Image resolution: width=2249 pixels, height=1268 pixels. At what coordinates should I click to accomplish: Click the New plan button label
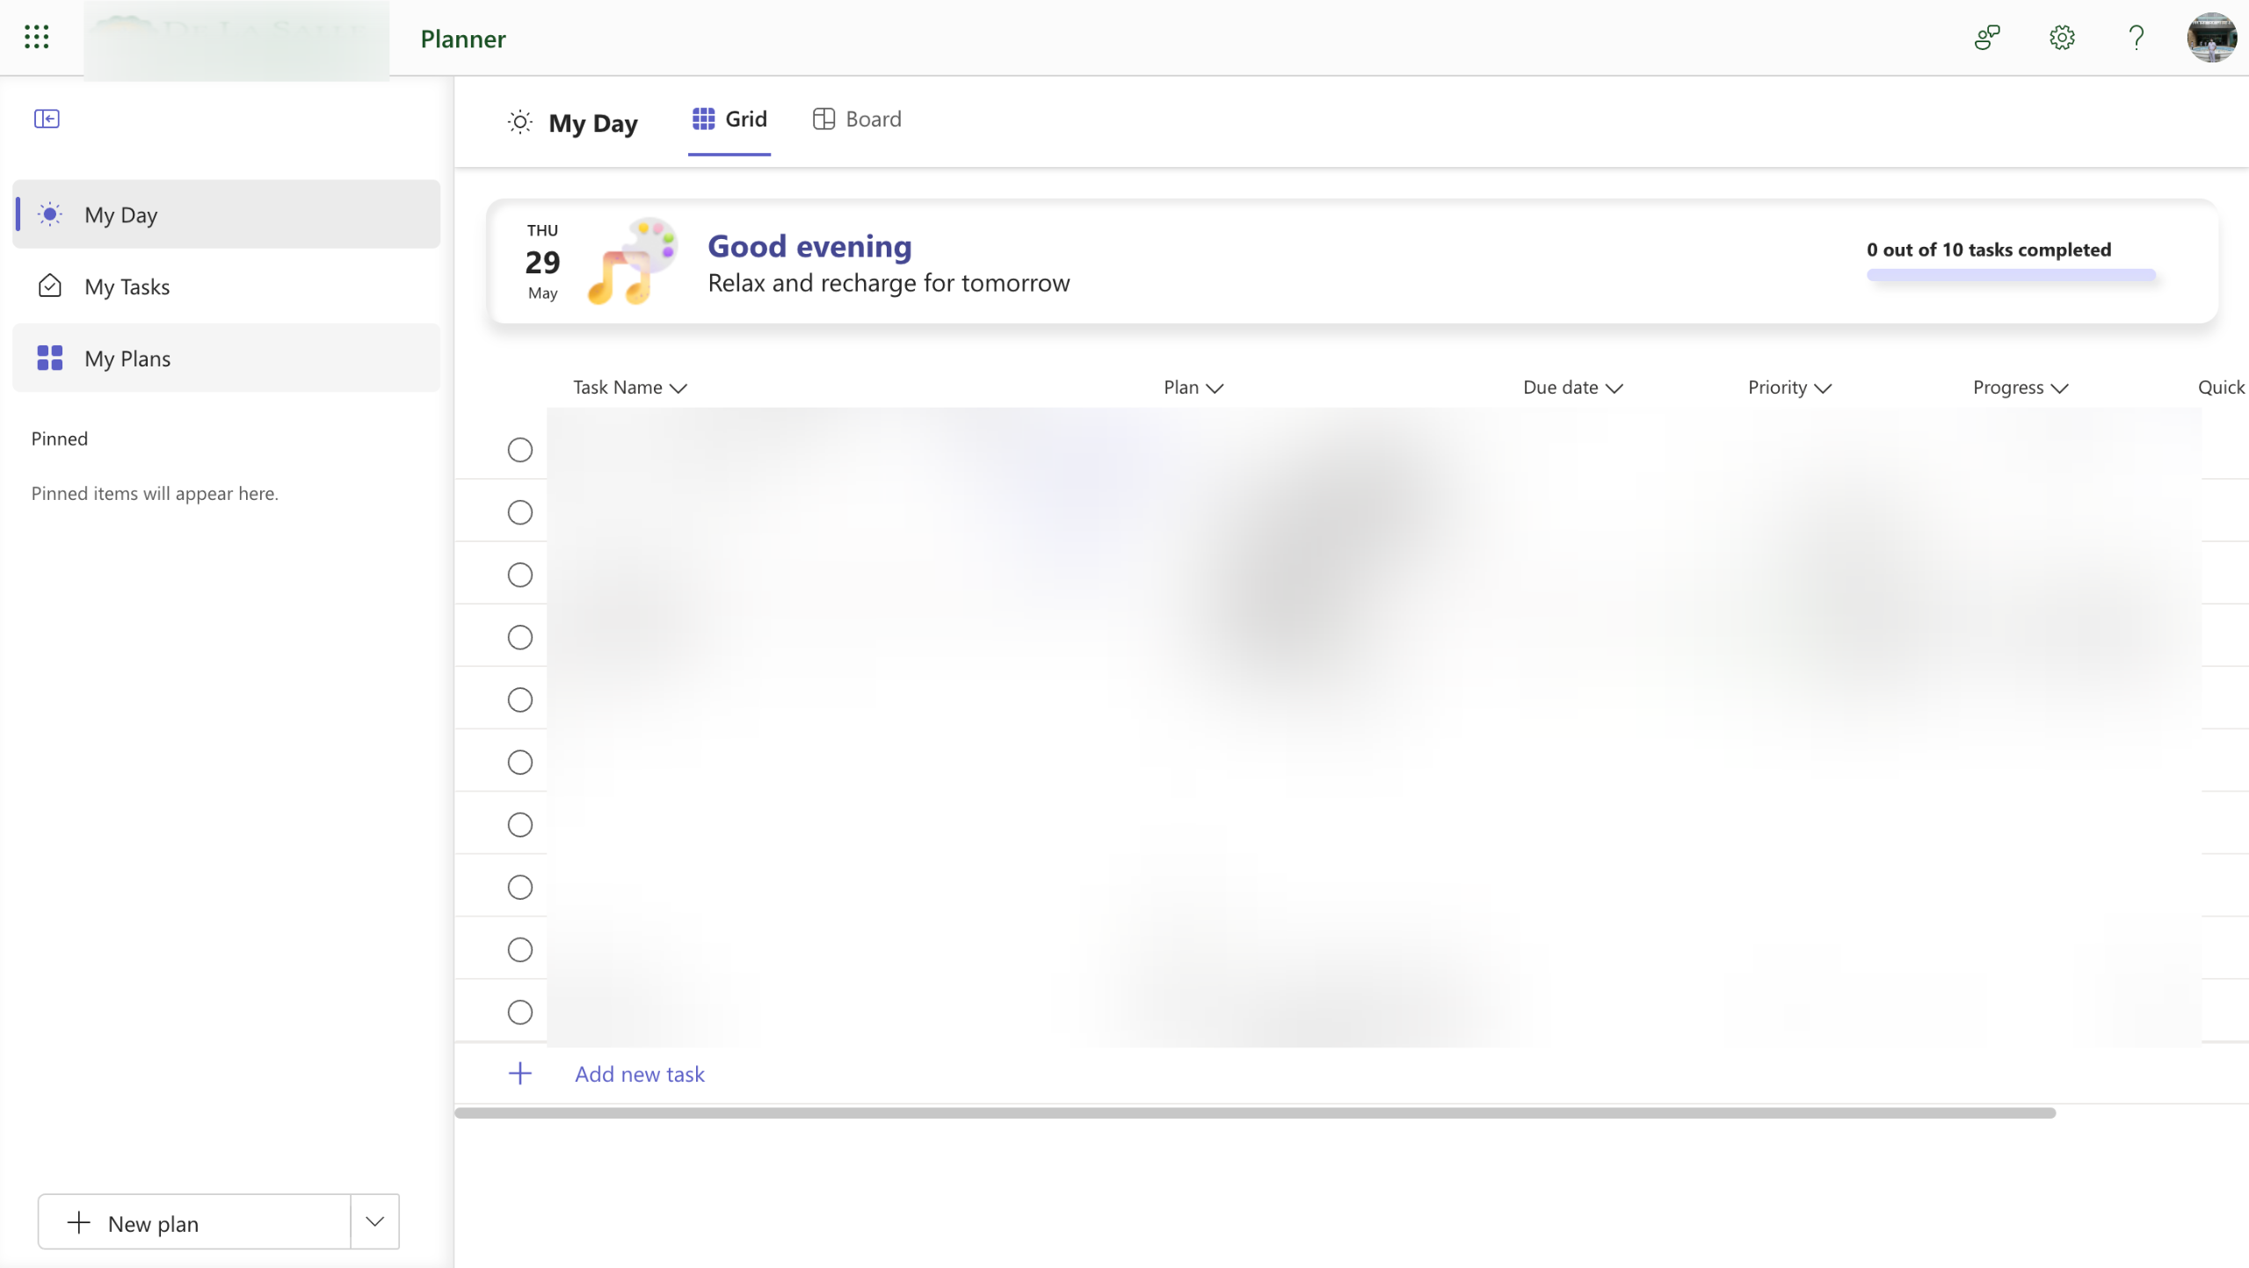[x=153, y=1223]
